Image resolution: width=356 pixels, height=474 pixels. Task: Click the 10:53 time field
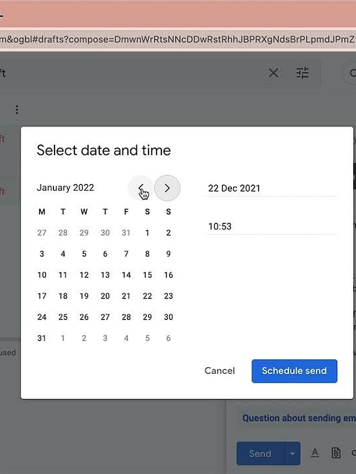click(x=271, y=227)
